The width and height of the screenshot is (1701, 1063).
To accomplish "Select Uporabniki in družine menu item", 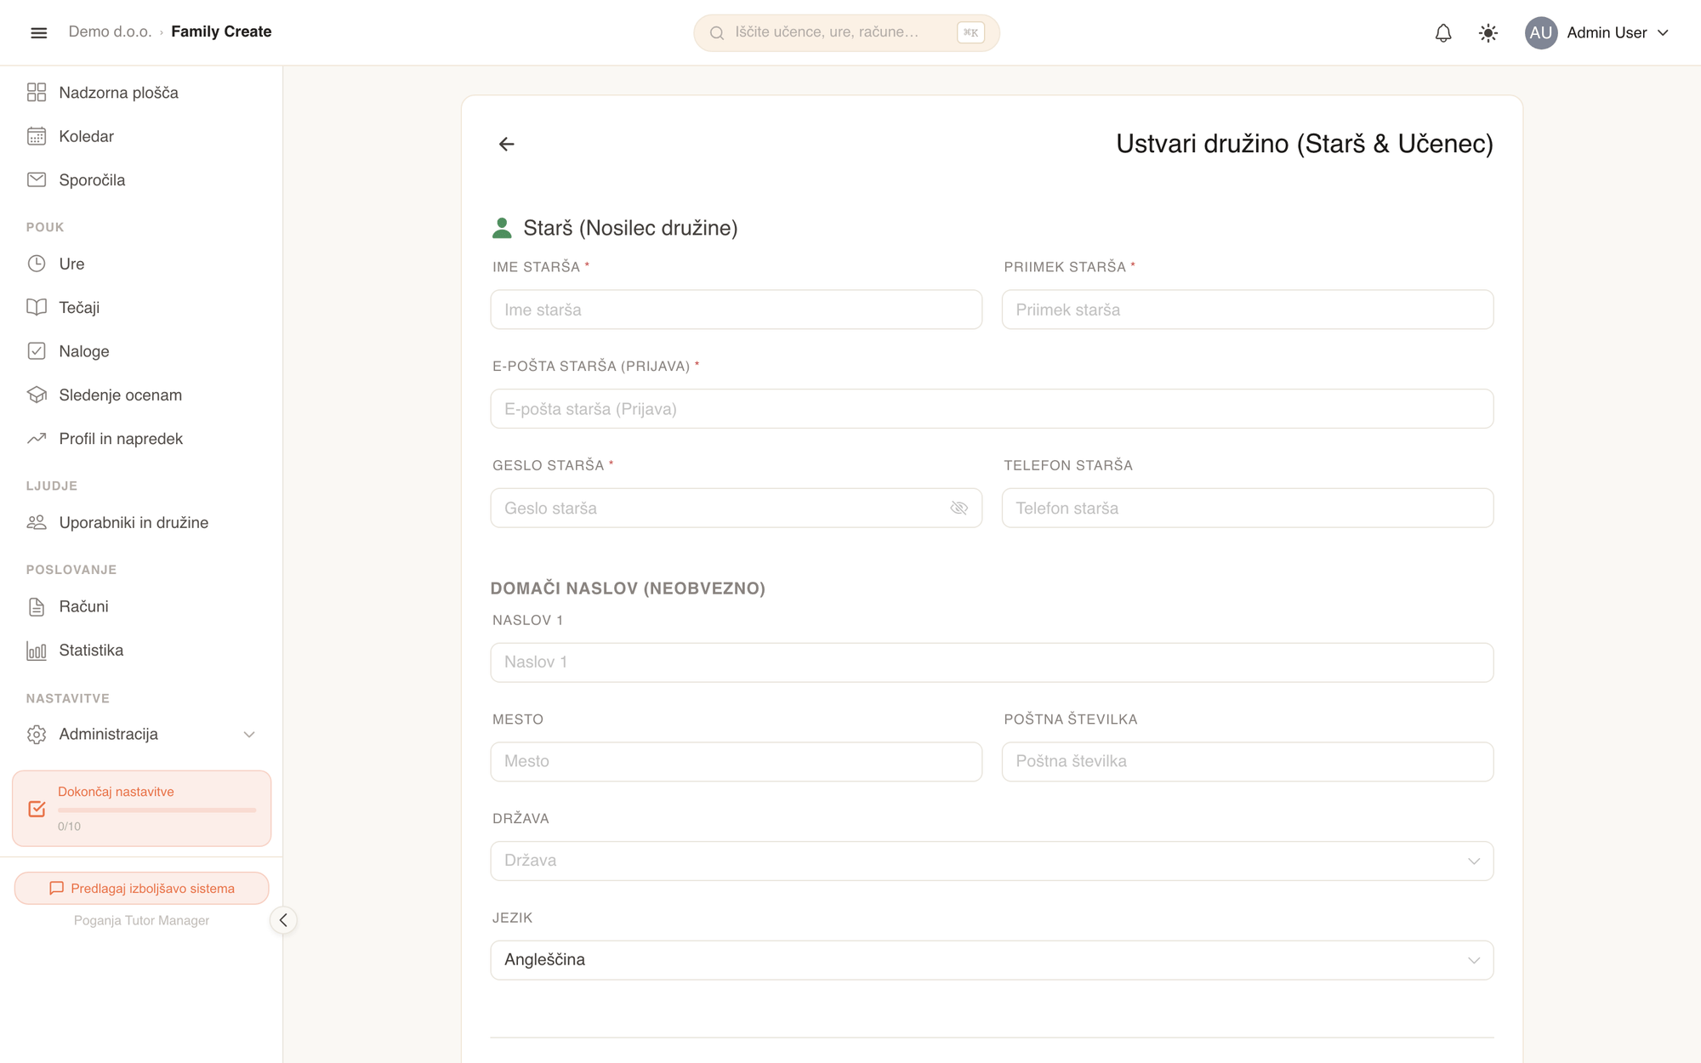I will pos(141,522).
